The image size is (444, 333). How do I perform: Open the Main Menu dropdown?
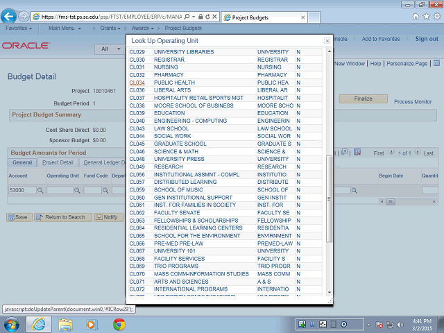coord(65,28)
